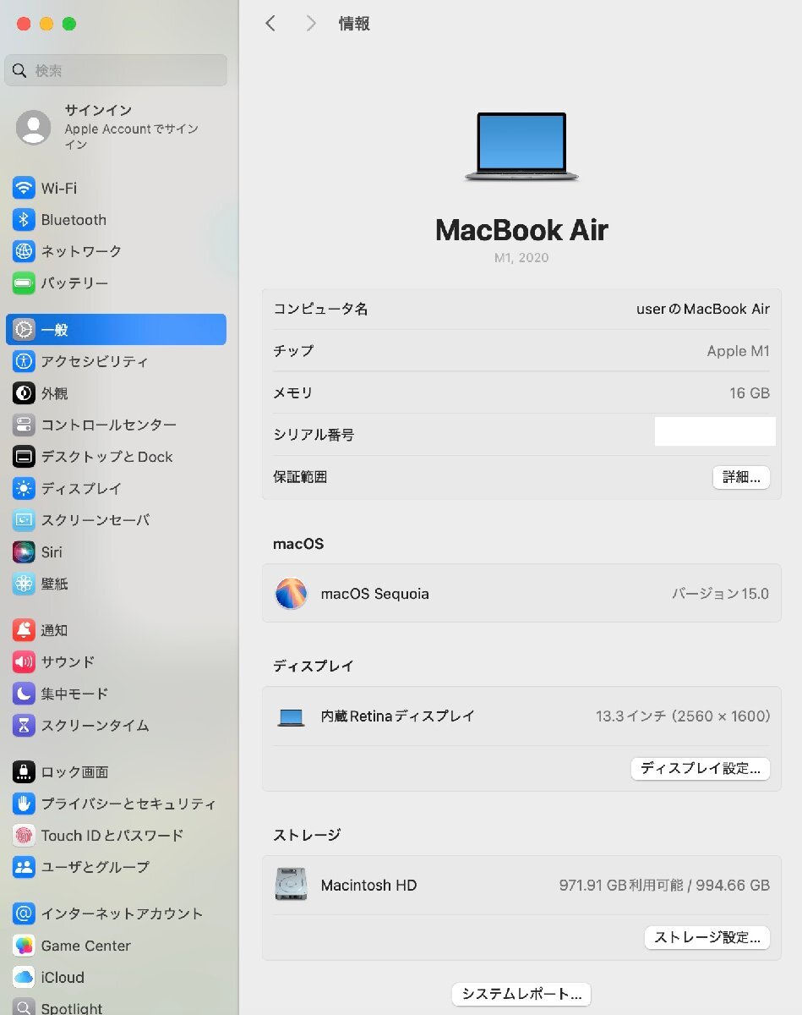Open ストレージ設定… button

click(x=707, y=937)
